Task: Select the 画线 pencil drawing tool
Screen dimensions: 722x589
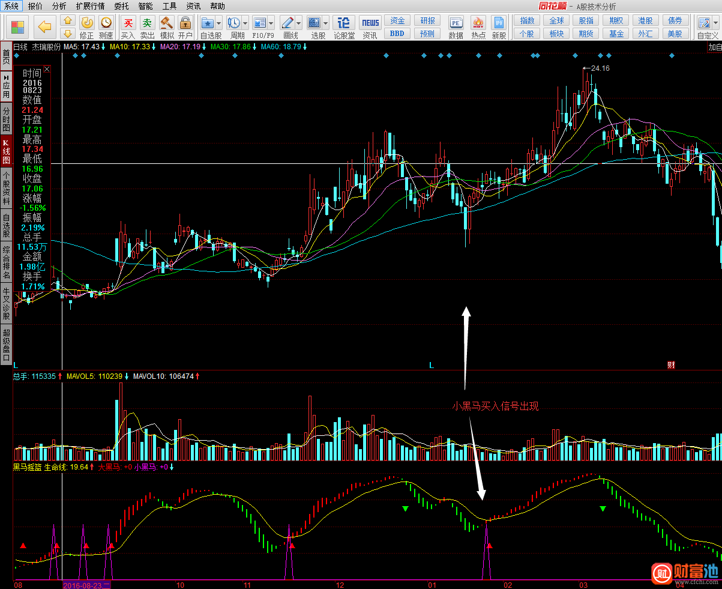Action: pos(287,23)
